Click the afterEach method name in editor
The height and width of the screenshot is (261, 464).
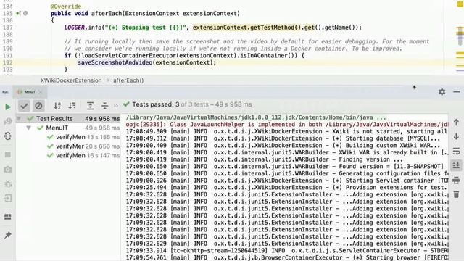(107, 14)
